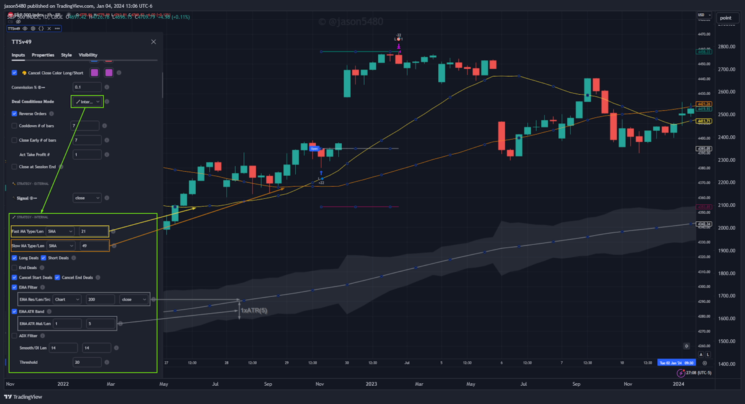Disable EMA ATR Band checkbox
The width and height of the screenshot is (745, 404).
click(x=14, y=312)
